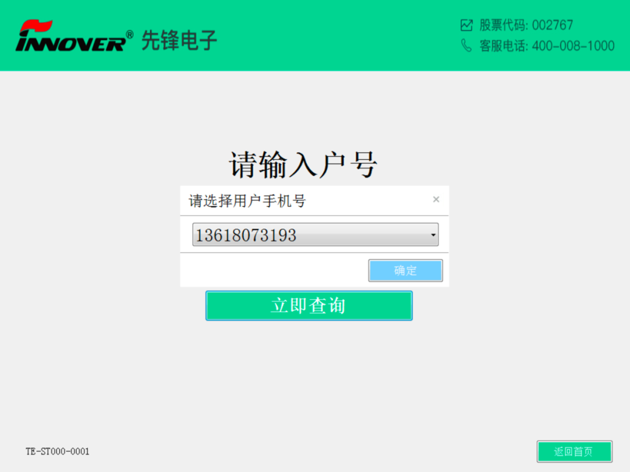Click the 立即查询 query button
The height and width of the screenshot is (472, 630).
(309, 306)
